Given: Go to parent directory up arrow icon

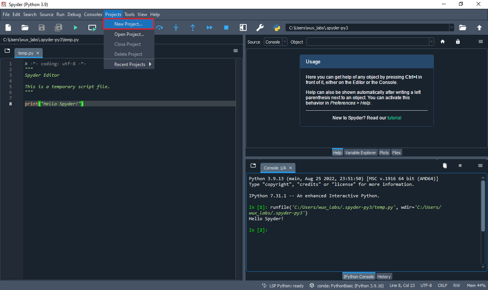Looking at the screenshot, I should pos(479,27).
